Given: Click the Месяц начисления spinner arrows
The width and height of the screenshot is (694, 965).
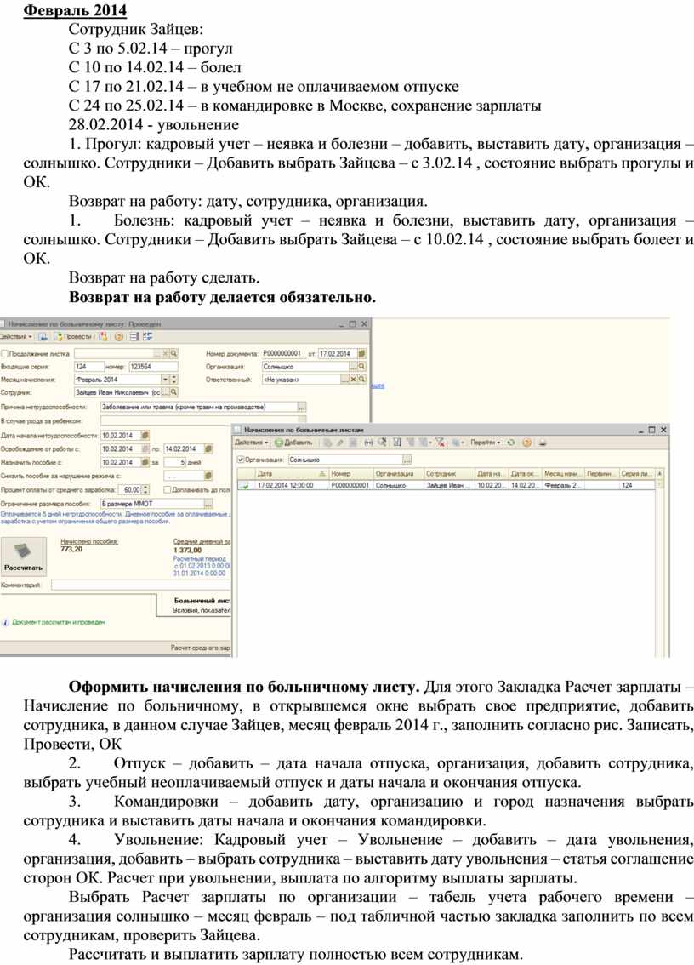Looking at the screenshot, I should tap(173, 380).
